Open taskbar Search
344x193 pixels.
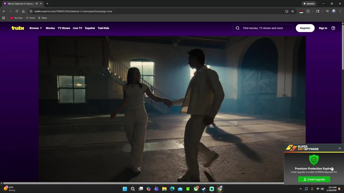[133, 189]
